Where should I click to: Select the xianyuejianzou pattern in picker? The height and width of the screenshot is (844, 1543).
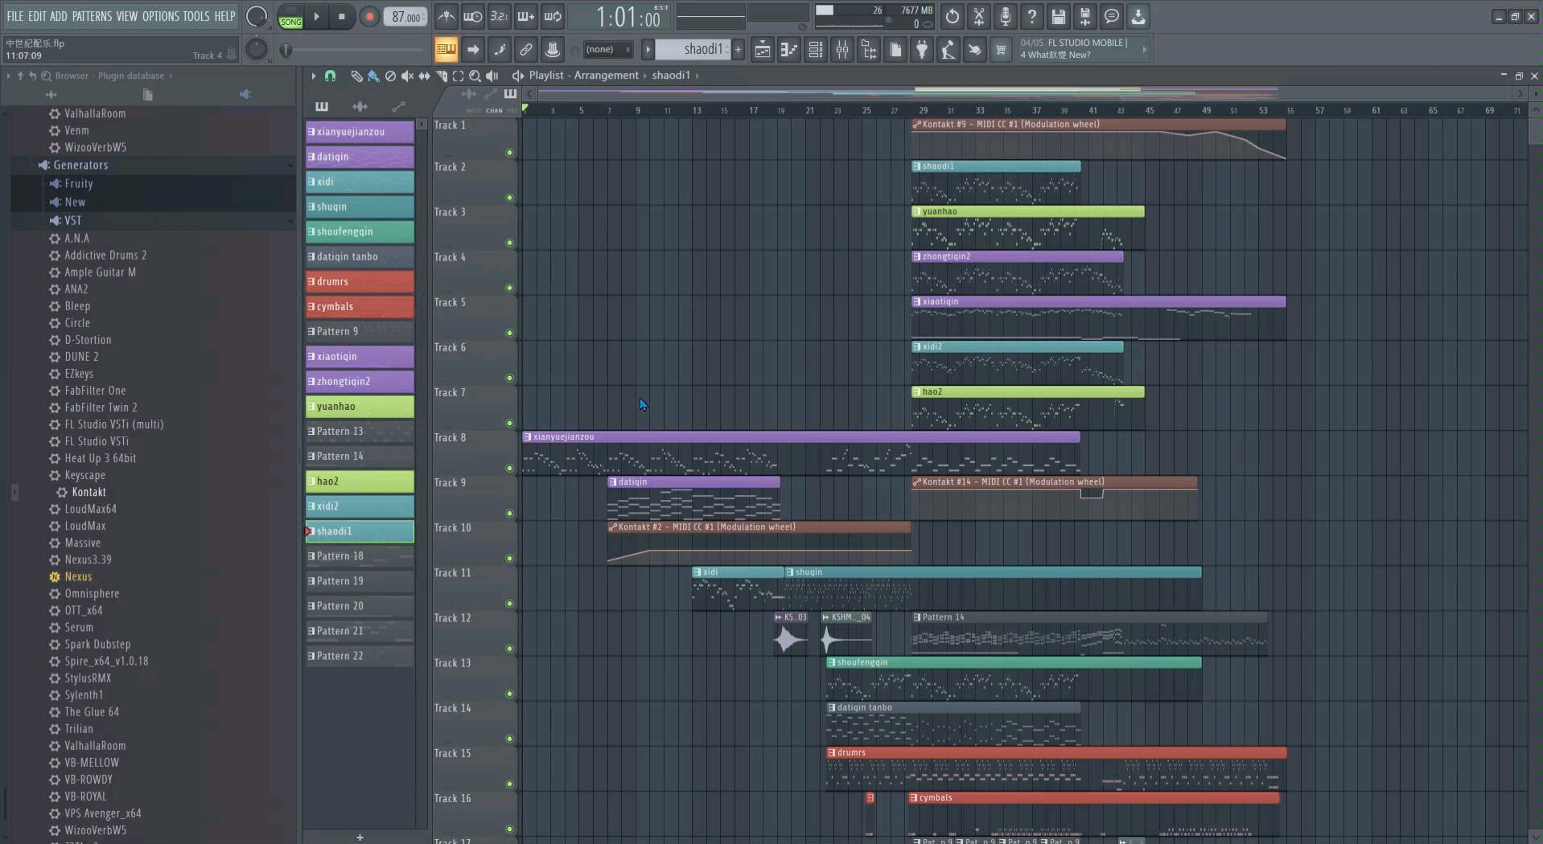pos(360,132)
